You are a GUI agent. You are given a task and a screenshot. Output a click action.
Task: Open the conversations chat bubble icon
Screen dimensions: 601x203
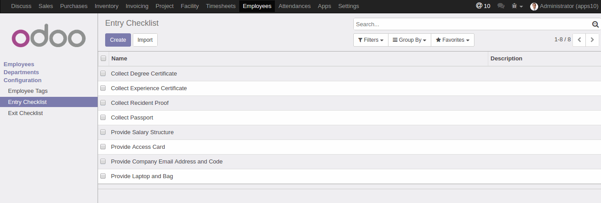[x=501, y=6]
